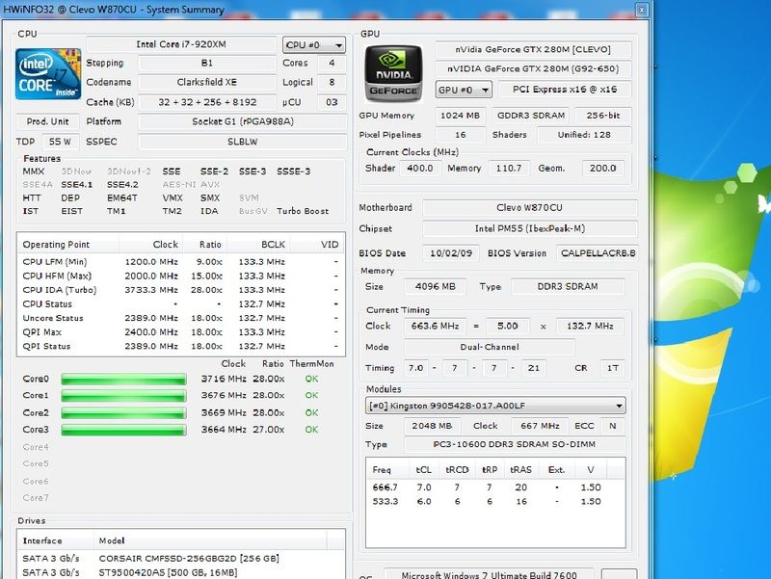The width and height of the screenshot is (771, 579).
Task: Click the tRAS column header in modules table
Action: pyautogui.click(x=520, y=469)
